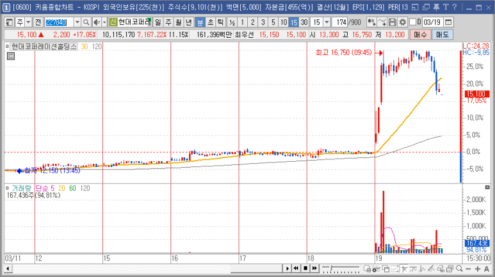The width and height of the screenshot is (495, 277).
Task: Click the minus zoom-out icon
Action: click(468, 269)
